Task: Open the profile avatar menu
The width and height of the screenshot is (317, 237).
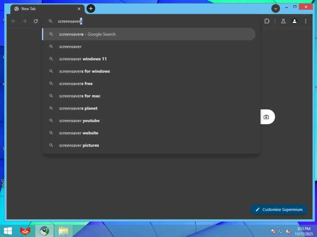Action: point(294,21)
